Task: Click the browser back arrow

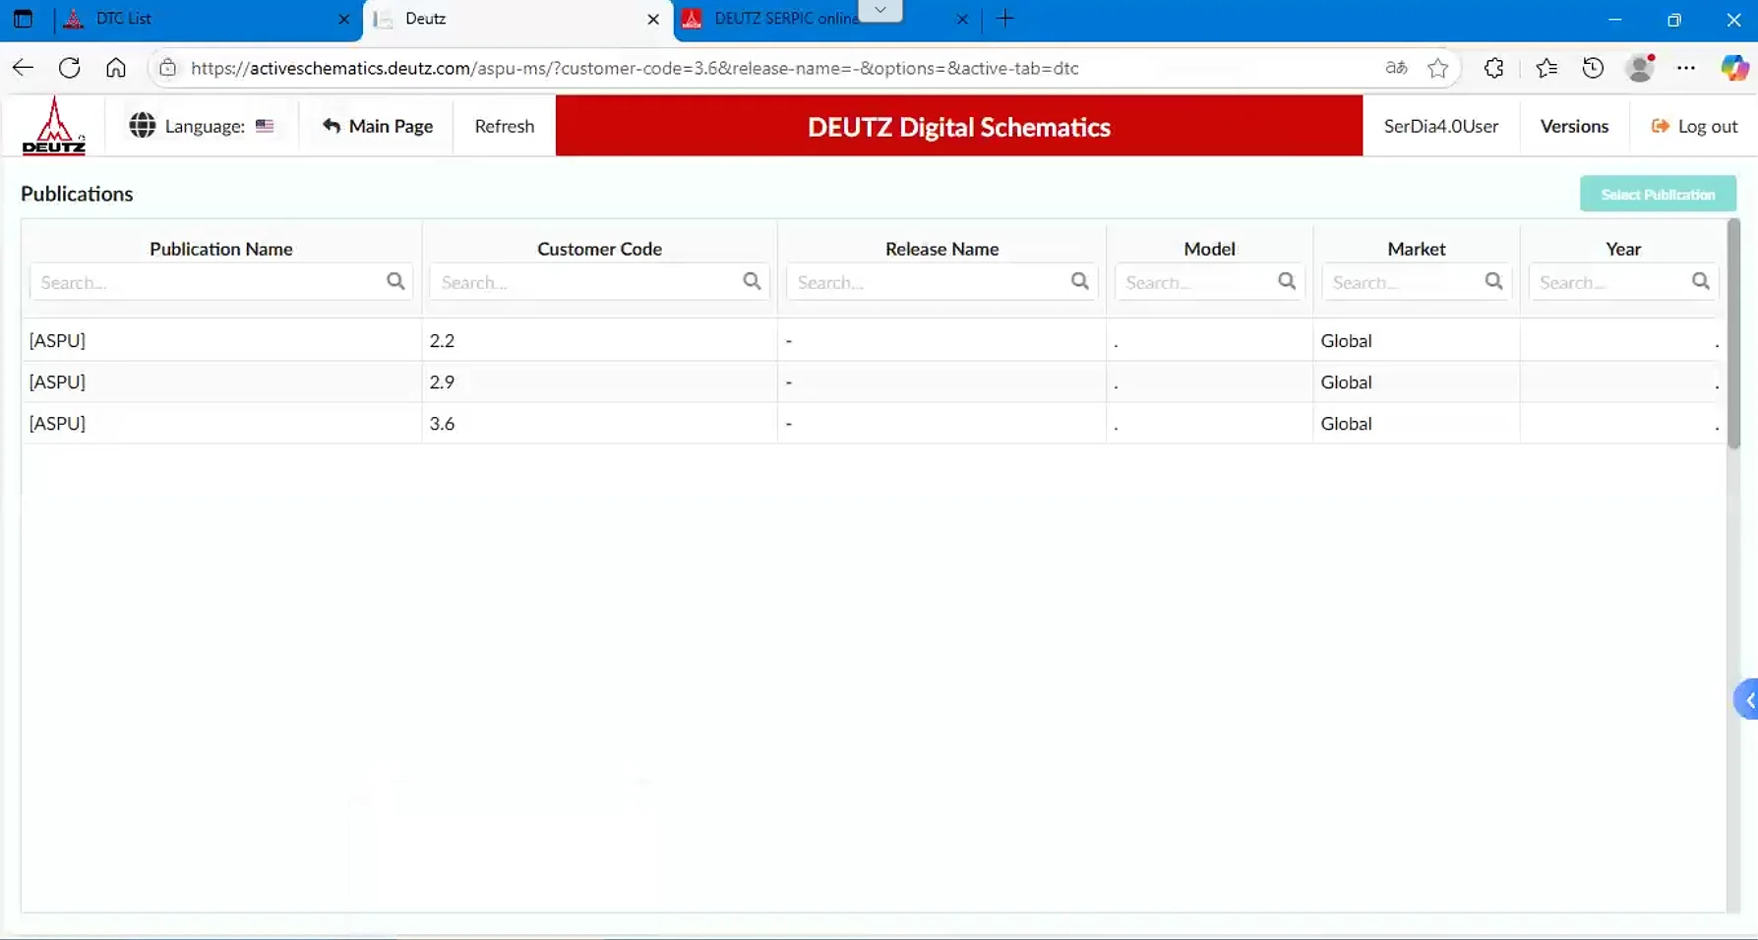Action: tap(23, 68)
